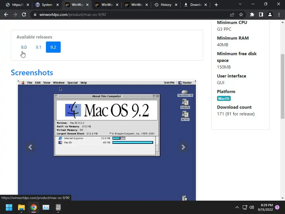Screen dimensions: 285x214
Task: Click the forward navigation arrow
Action: (15, 14)
